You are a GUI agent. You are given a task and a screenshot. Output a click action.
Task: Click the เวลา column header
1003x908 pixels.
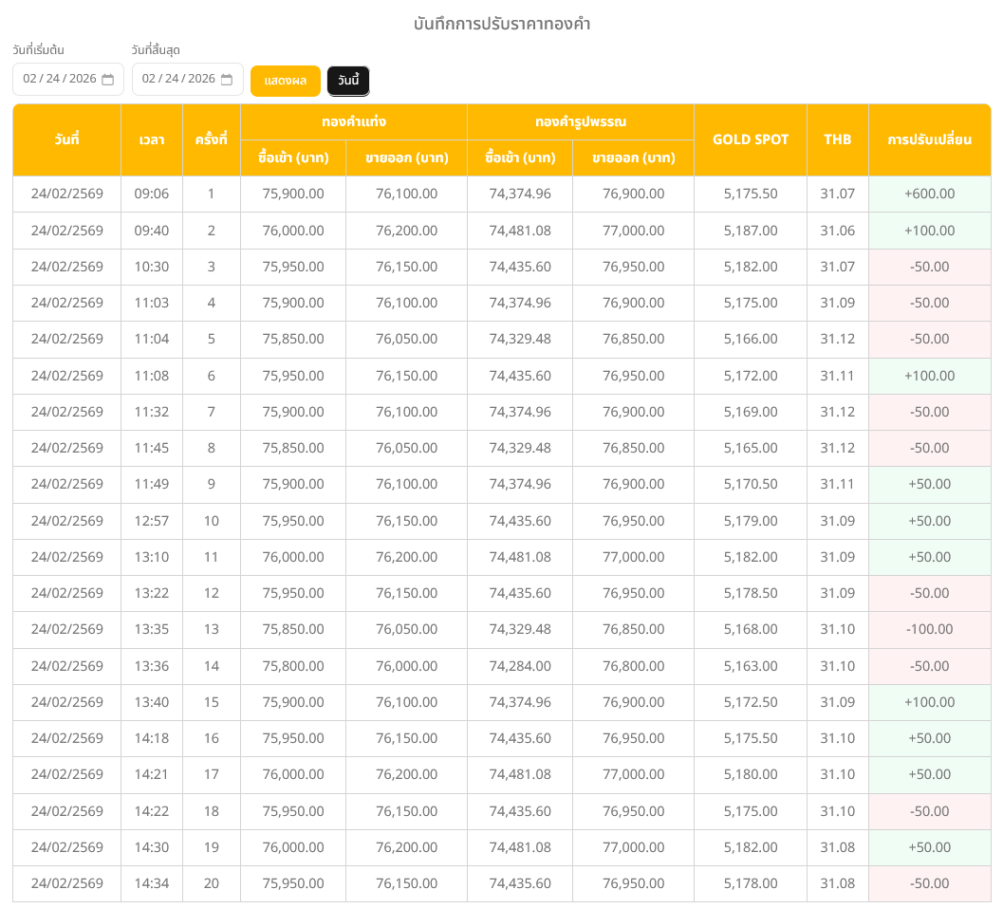pos(152,139)
